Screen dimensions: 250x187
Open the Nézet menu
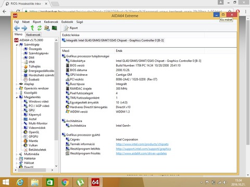(x=26, y=22)
